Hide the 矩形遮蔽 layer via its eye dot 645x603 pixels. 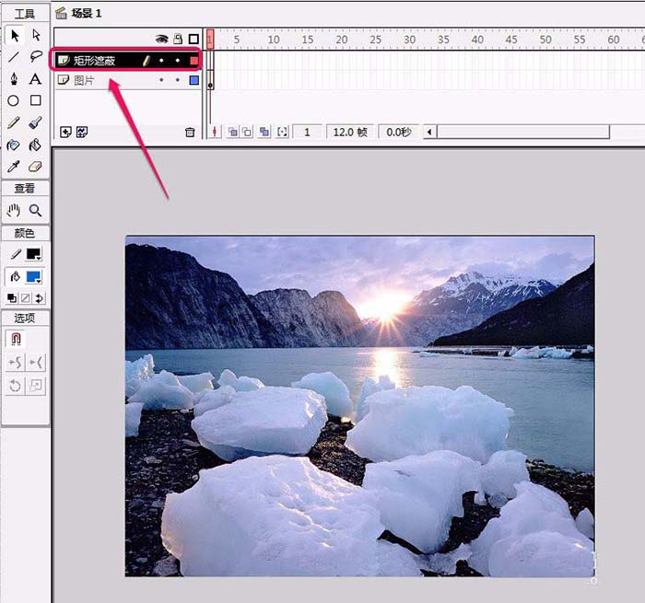tap(161, 61)
